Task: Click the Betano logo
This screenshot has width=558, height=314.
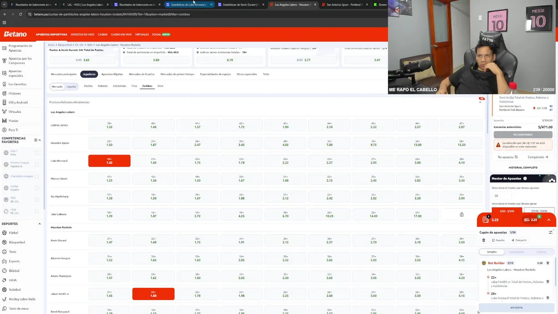Action: 15,34
